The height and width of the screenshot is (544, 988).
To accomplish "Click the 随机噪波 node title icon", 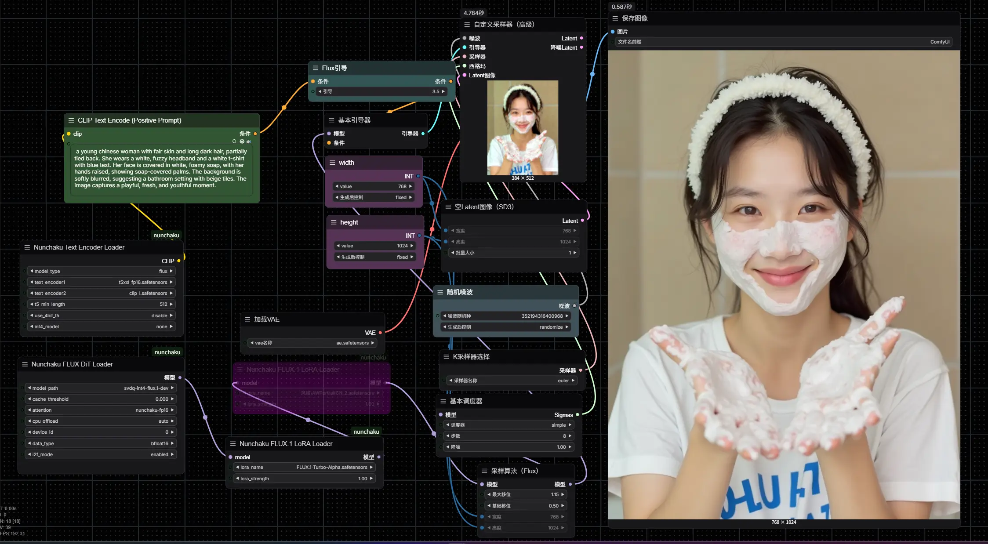I will (x=440, y=292).
